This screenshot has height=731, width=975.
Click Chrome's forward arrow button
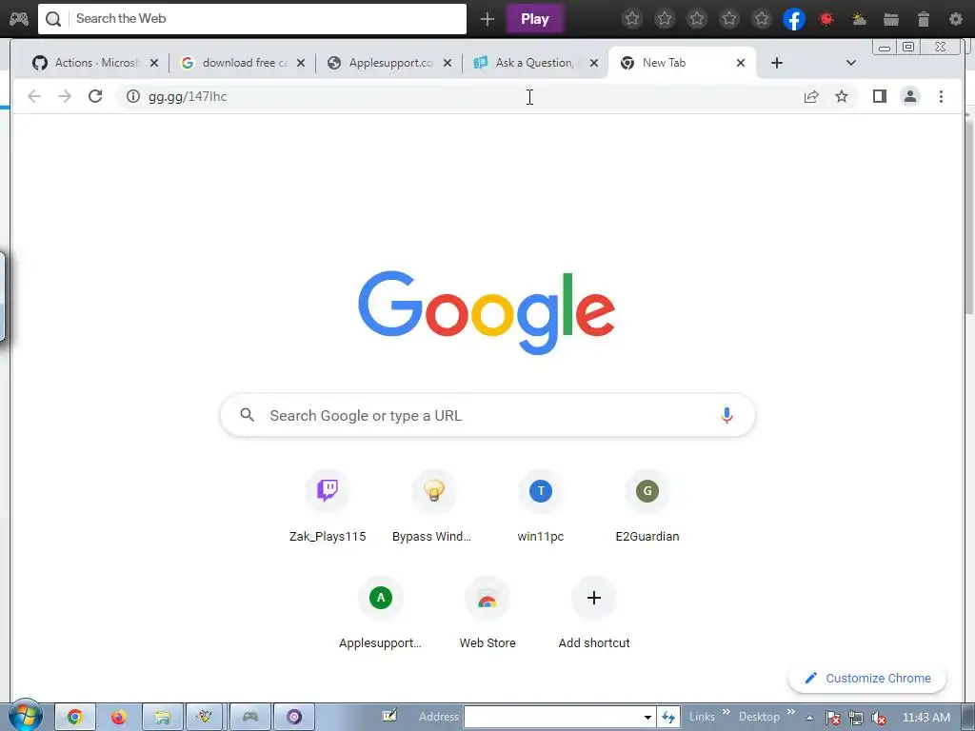click(x=65, y=96)
